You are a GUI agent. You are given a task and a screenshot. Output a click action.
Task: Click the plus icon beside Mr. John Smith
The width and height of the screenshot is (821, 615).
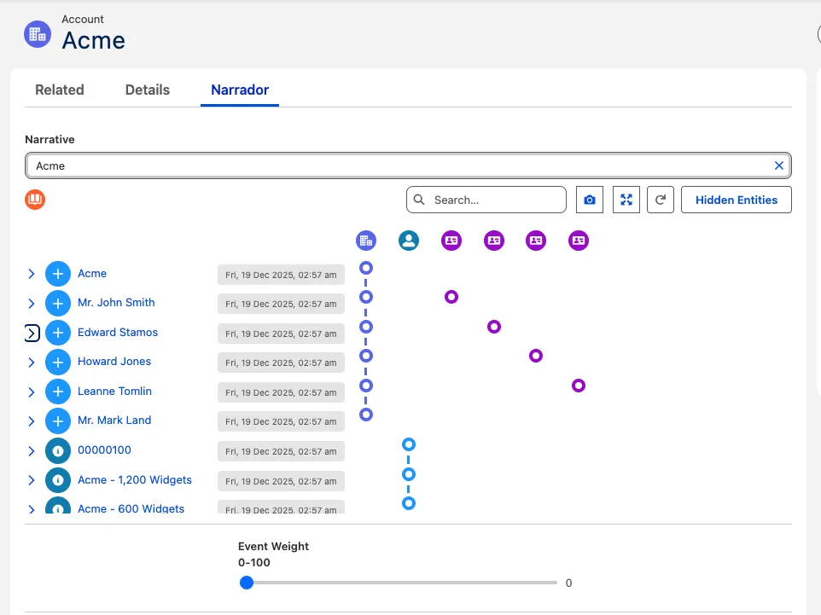58,303
